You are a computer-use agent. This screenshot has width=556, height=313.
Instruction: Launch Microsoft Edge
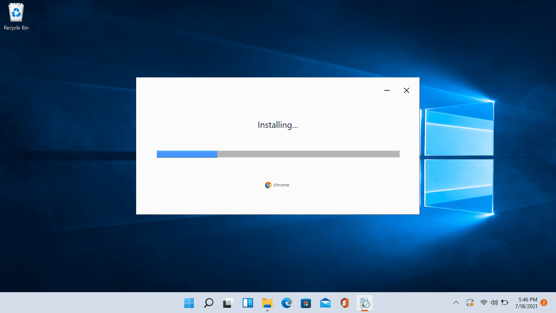coord(286,303)
